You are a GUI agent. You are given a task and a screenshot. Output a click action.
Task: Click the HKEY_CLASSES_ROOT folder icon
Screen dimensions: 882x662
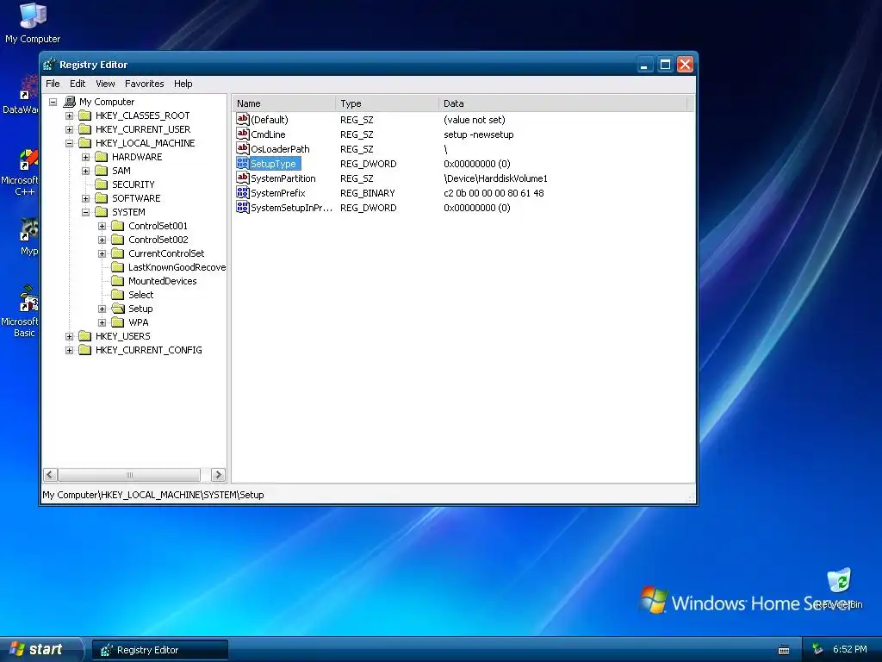click(x=85, y=116)
